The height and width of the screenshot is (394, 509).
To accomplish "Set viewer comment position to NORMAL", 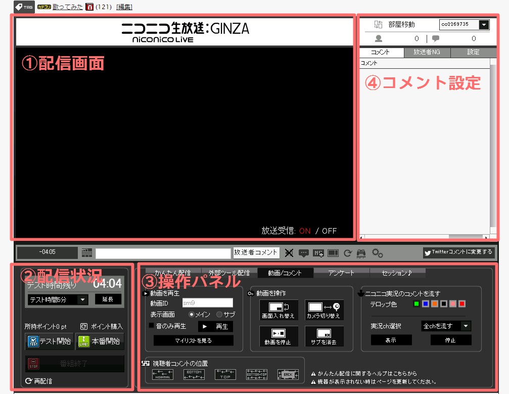I will pyautogui.click(x=163, y=374).
